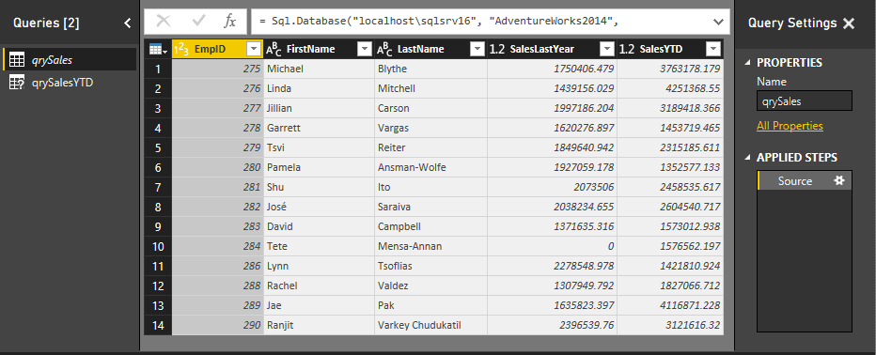The height and width of the screenshot is (355, 876).
Task: Click the cell containing Varkey Chudukatil
Action: [x=430, y=325]
